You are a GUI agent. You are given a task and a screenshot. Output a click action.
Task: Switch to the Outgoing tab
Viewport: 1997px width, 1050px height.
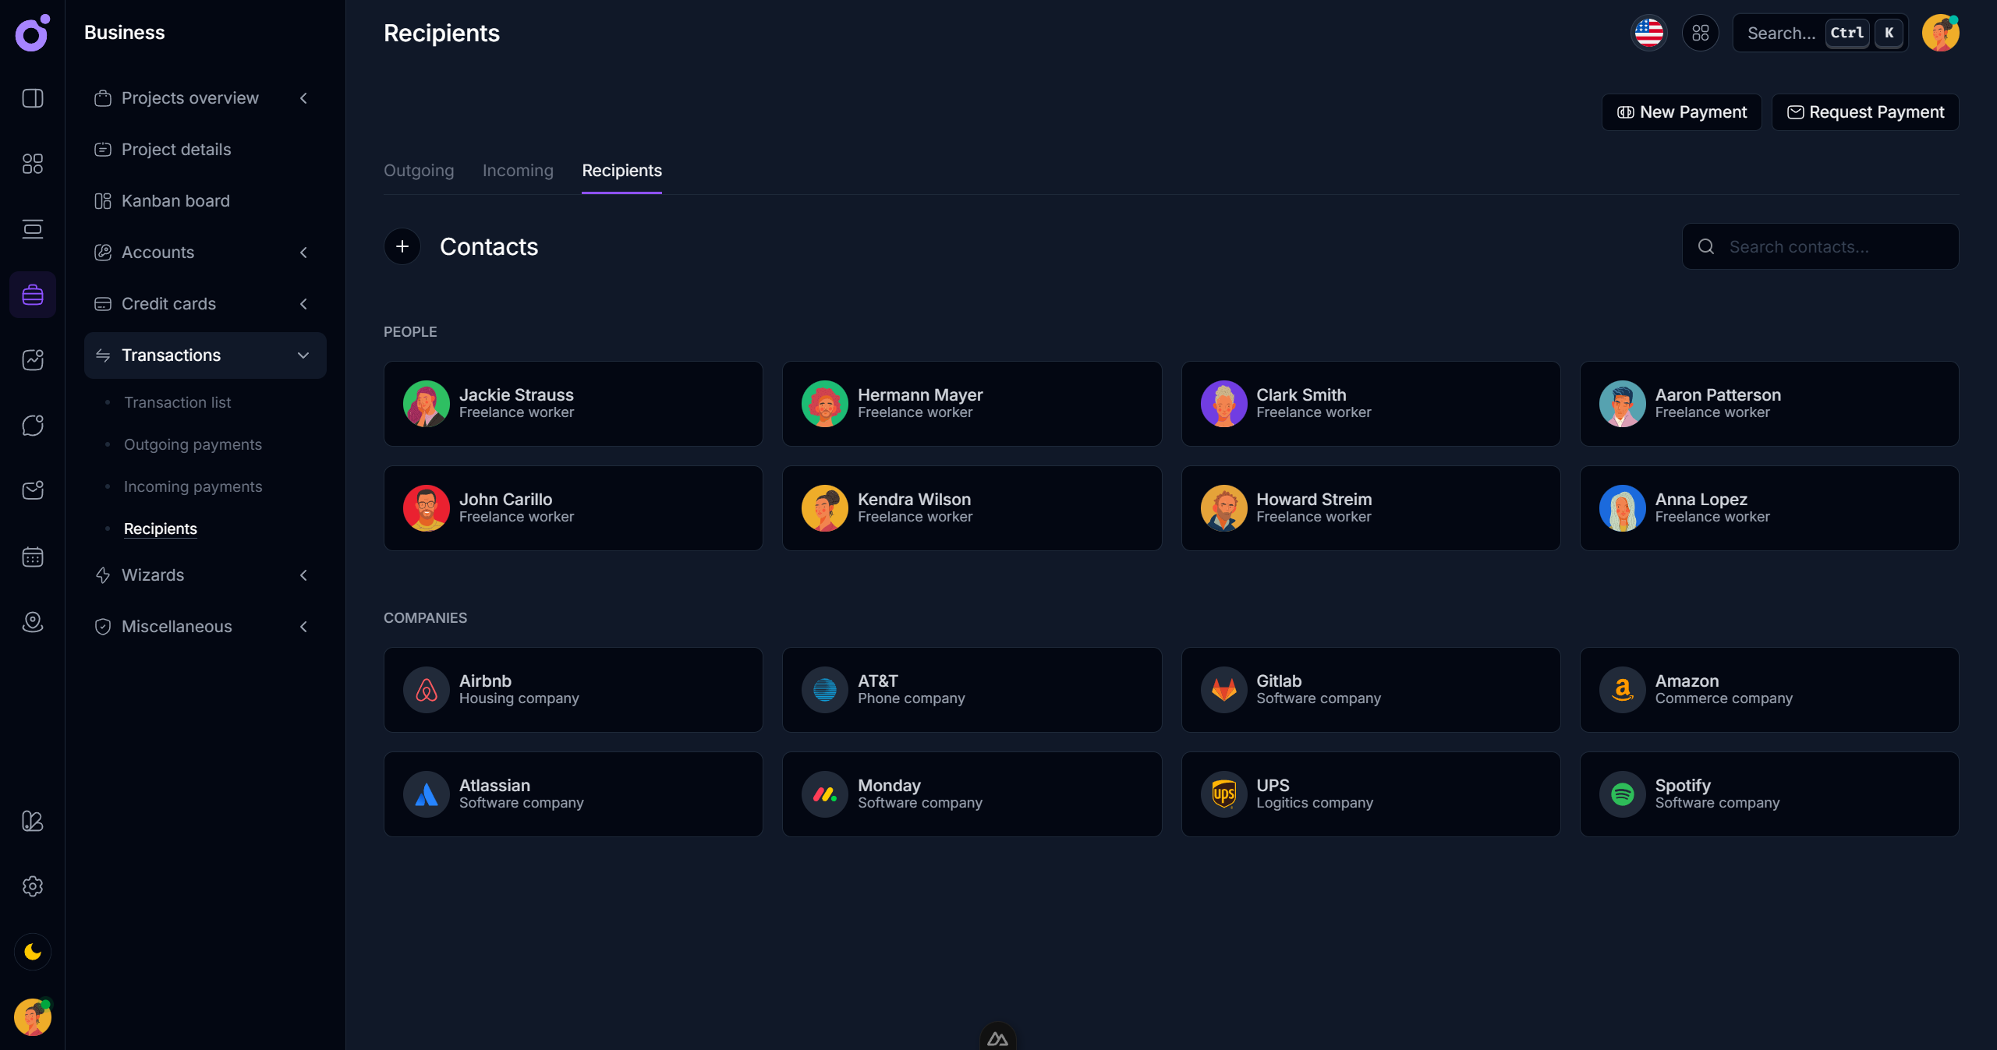point(419,171)
